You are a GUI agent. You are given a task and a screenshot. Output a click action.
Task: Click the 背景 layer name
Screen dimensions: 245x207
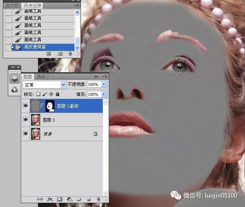coord(48,134)
